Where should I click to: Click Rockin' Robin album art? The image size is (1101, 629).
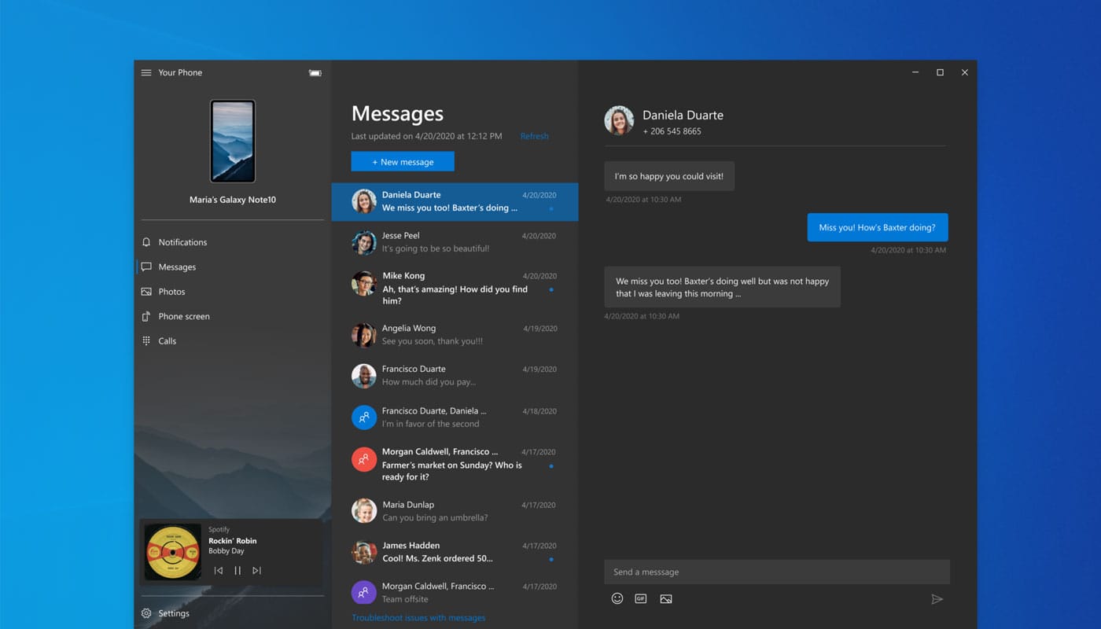pos(173,552)
